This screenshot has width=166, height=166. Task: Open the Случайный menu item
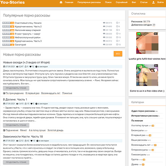tap(122, 2)
